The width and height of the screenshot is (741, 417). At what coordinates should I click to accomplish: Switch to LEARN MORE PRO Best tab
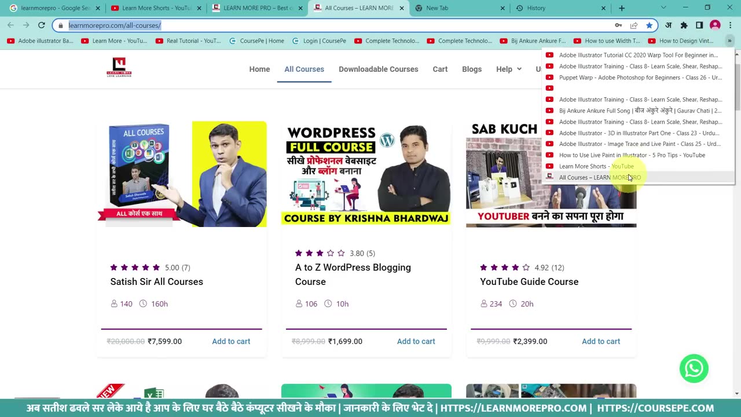tap(257, 8)
